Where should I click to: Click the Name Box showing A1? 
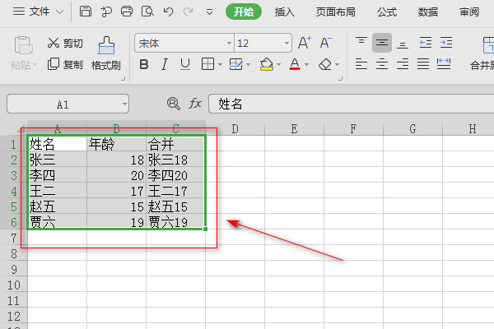63,104
